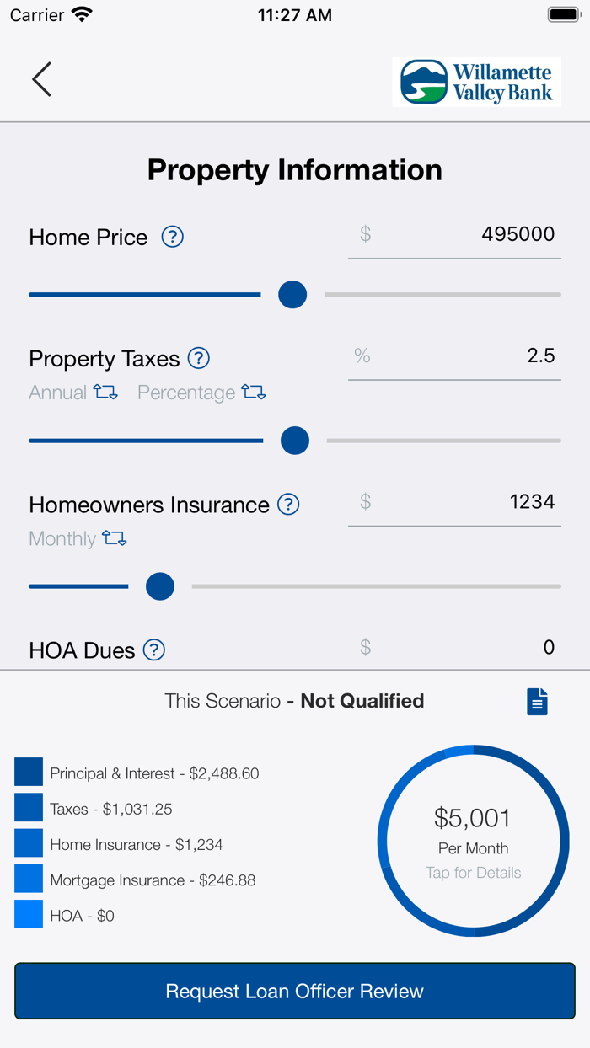Tap Homeowners Insurance help icon
Viewport: 590px width, 1048px height.
(288, 504)
